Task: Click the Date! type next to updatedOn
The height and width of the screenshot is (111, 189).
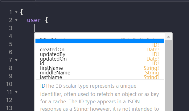Action: tap(153, 59)
